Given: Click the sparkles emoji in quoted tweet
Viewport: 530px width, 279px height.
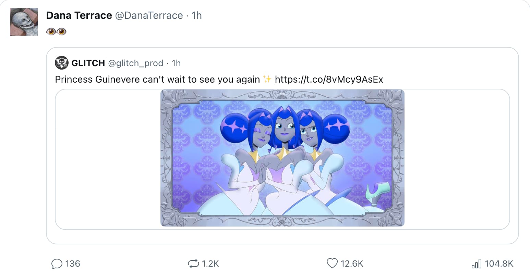Looking at the screenshot, I should pos(267,80).
